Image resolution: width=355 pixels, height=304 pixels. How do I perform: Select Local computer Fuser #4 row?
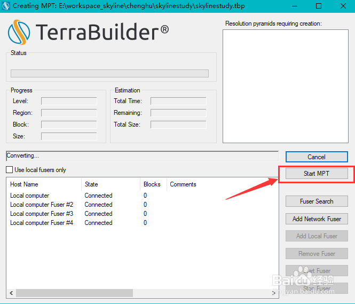(x=142, y=223)
